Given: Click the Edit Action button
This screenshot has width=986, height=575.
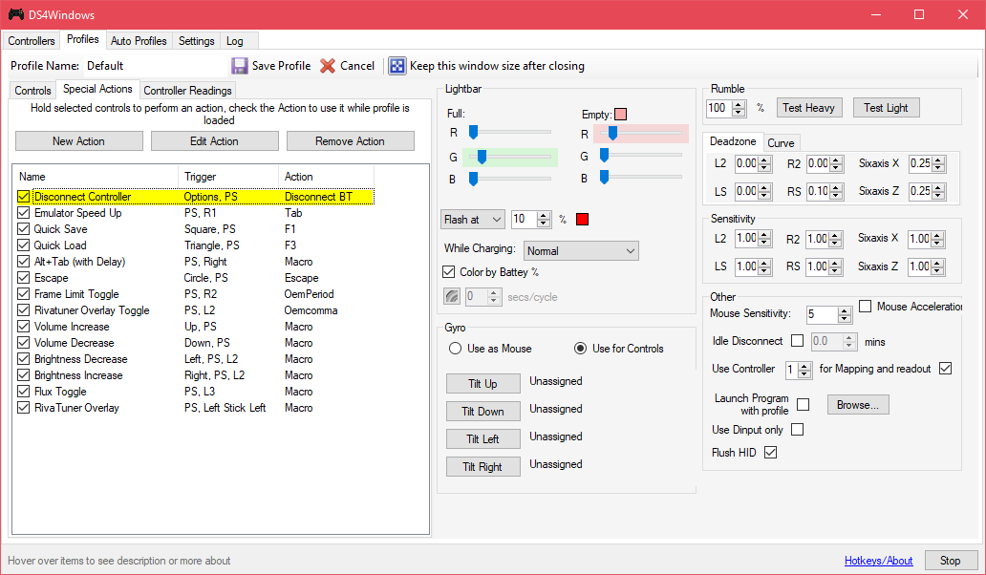Looking at the screenshot, I should [214, 141].
